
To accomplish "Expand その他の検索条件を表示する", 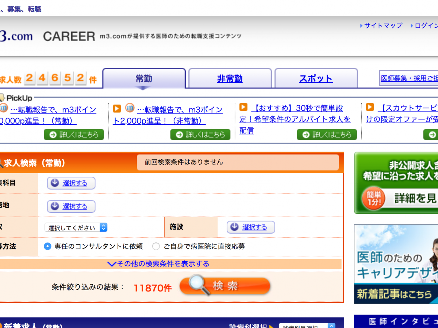I will [158, 264].
